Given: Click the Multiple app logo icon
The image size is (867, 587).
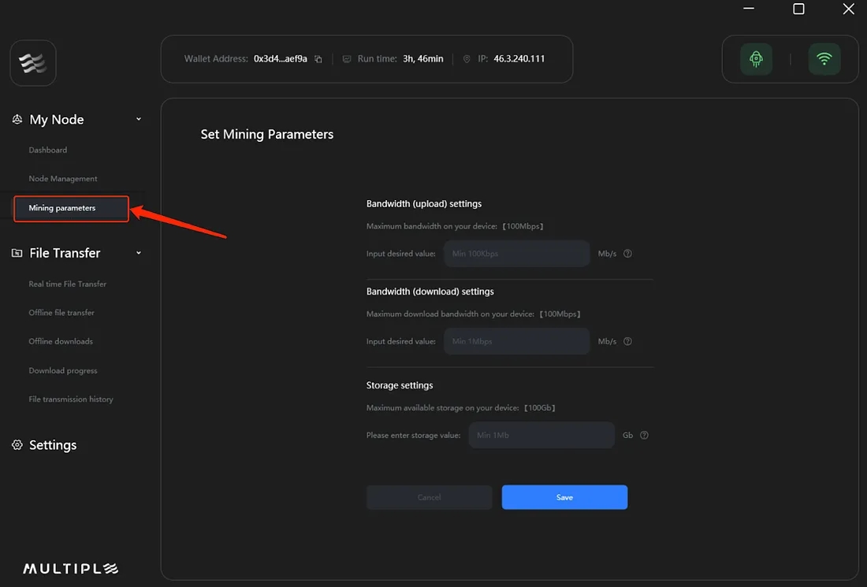Looking at the screenshot, I should [33, 63].
